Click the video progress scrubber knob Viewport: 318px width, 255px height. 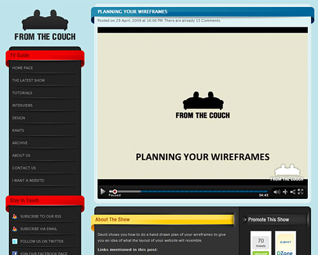[114, 191]
